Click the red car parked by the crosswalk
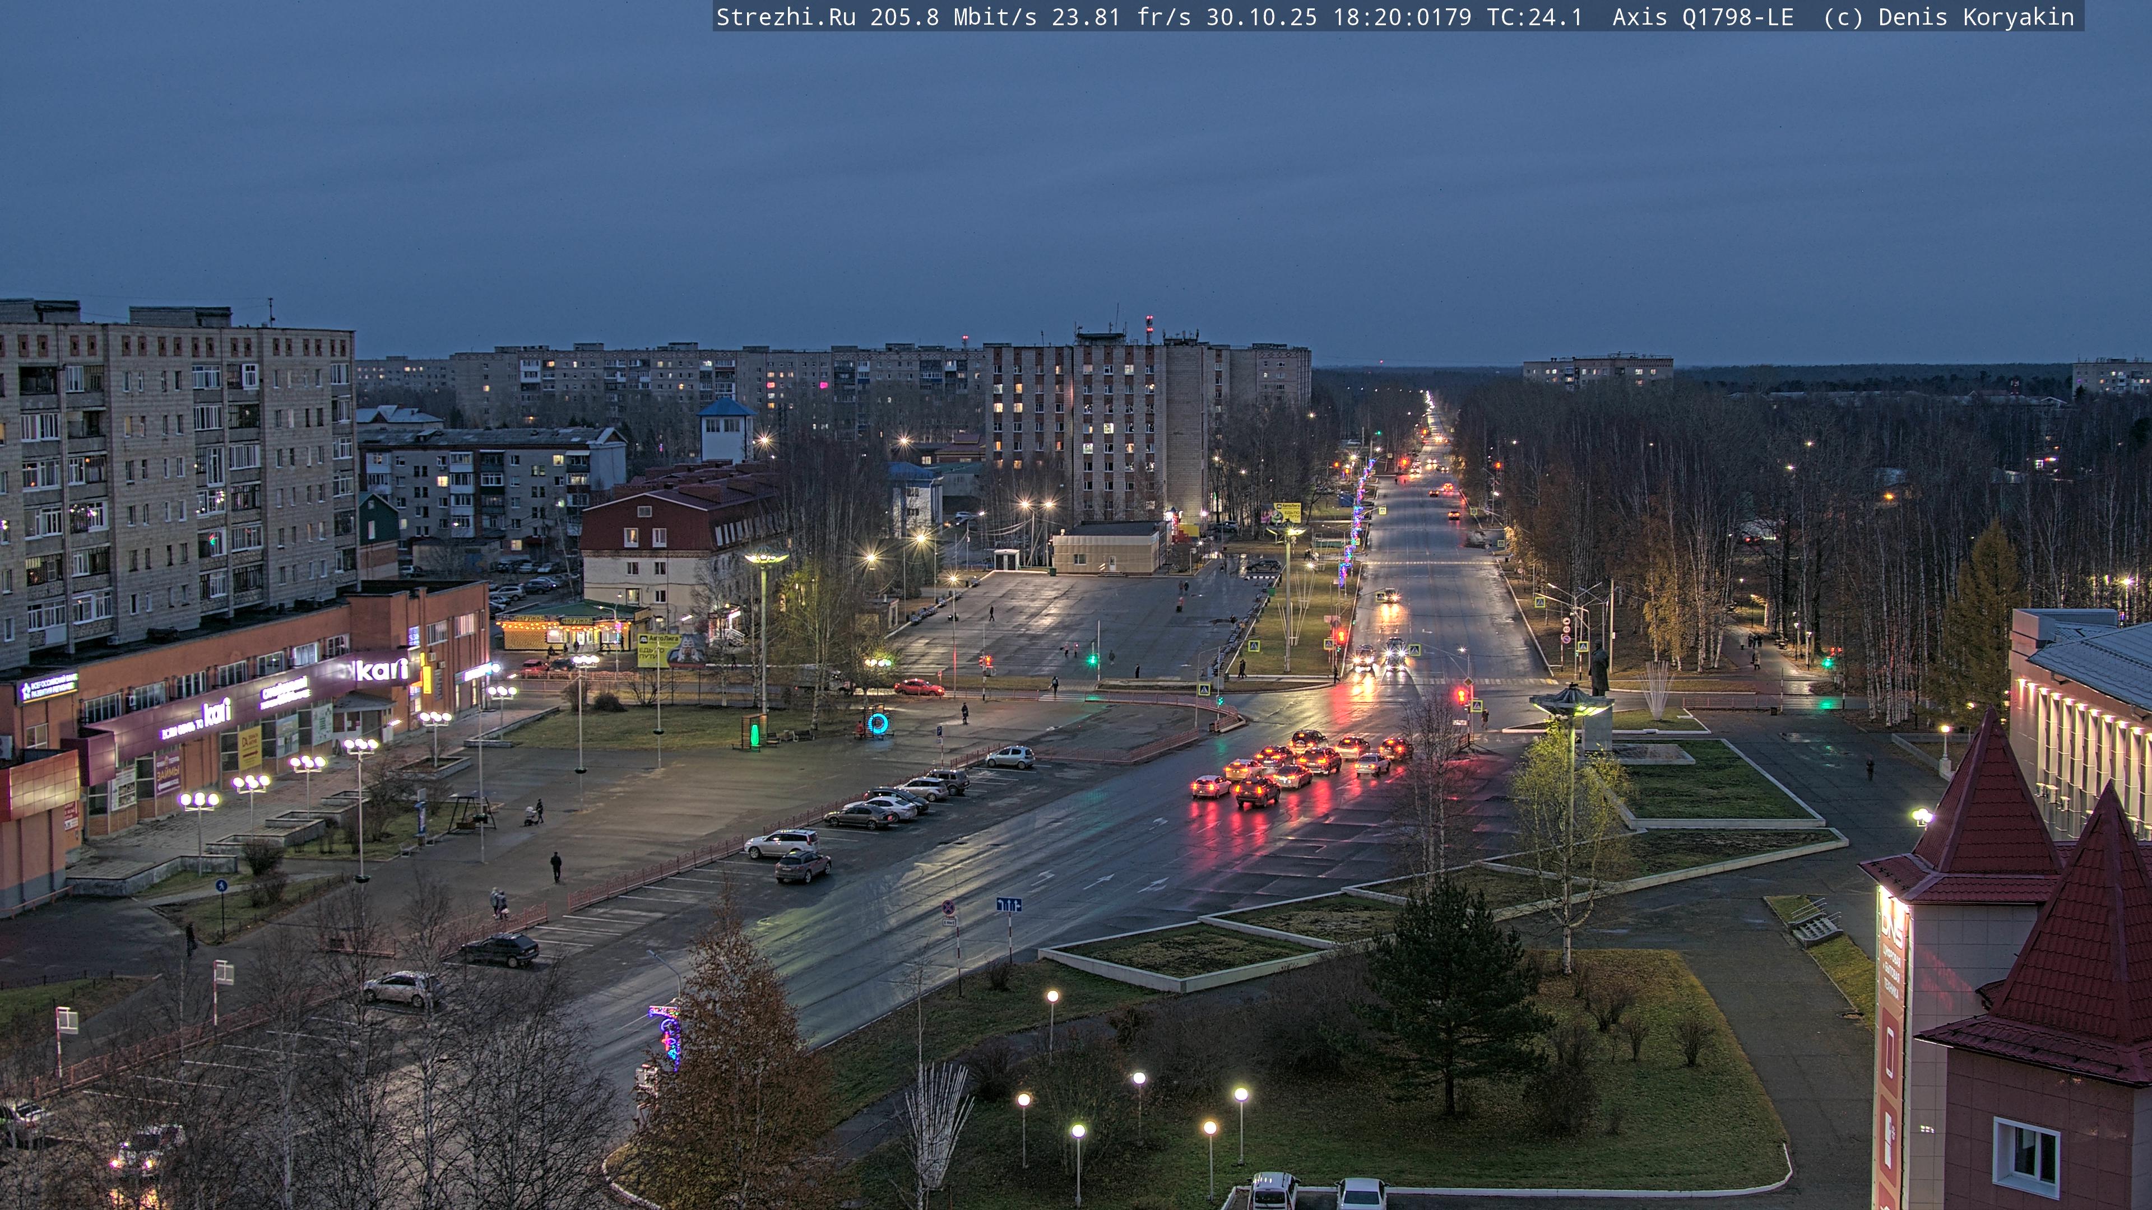Screen dimensions: 2152x1210 point(918,688)
